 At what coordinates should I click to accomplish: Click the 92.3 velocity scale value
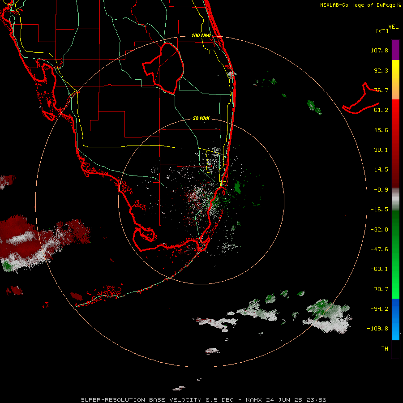coord(381,70)
